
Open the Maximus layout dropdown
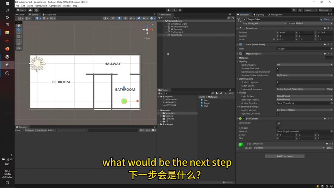tap(325, 10)
